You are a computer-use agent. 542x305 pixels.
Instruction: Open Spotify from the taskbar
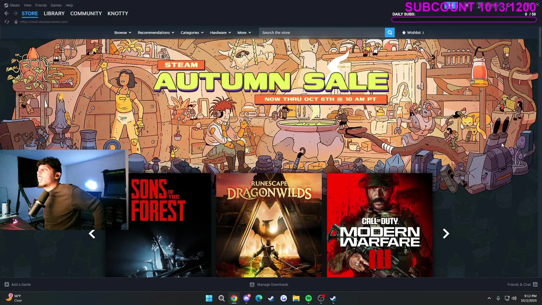(308, 298)
